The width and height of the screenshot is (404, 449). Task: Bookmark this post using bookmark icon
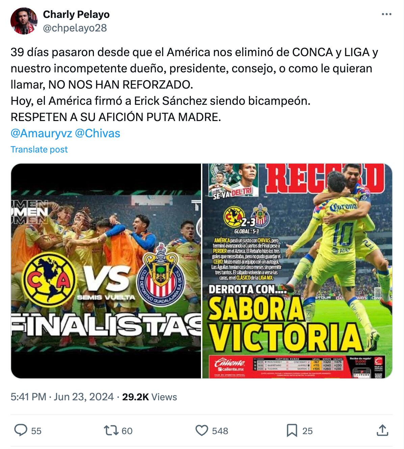tap(292, 430)
